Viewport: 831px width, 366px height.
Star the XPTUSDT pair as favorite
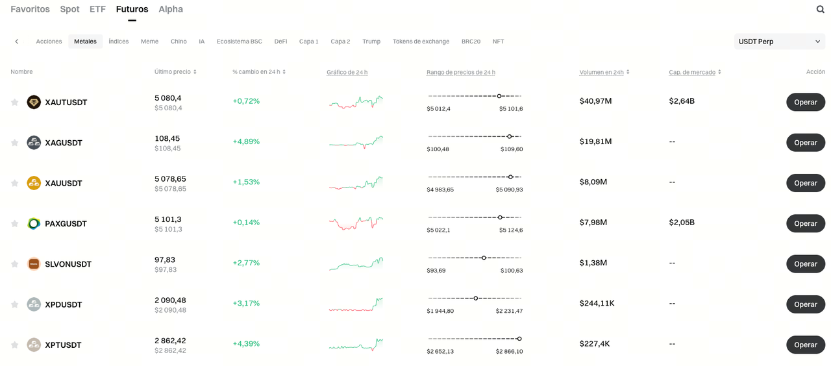coord(15,345)
